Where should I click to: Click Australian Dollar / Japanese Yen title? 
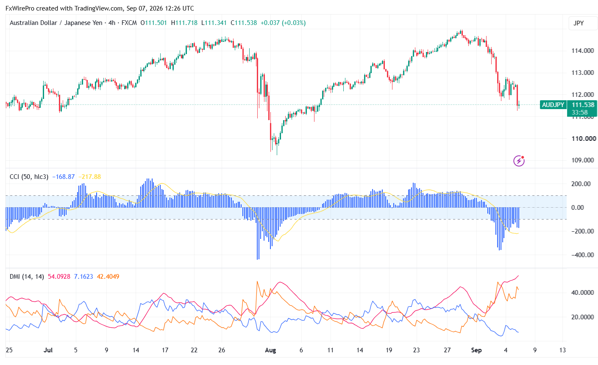click(56, 23)
